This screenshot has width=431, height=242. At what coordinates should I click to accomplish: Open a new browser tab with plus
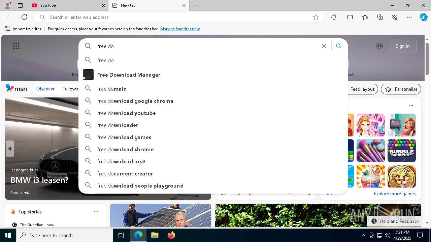195,5
